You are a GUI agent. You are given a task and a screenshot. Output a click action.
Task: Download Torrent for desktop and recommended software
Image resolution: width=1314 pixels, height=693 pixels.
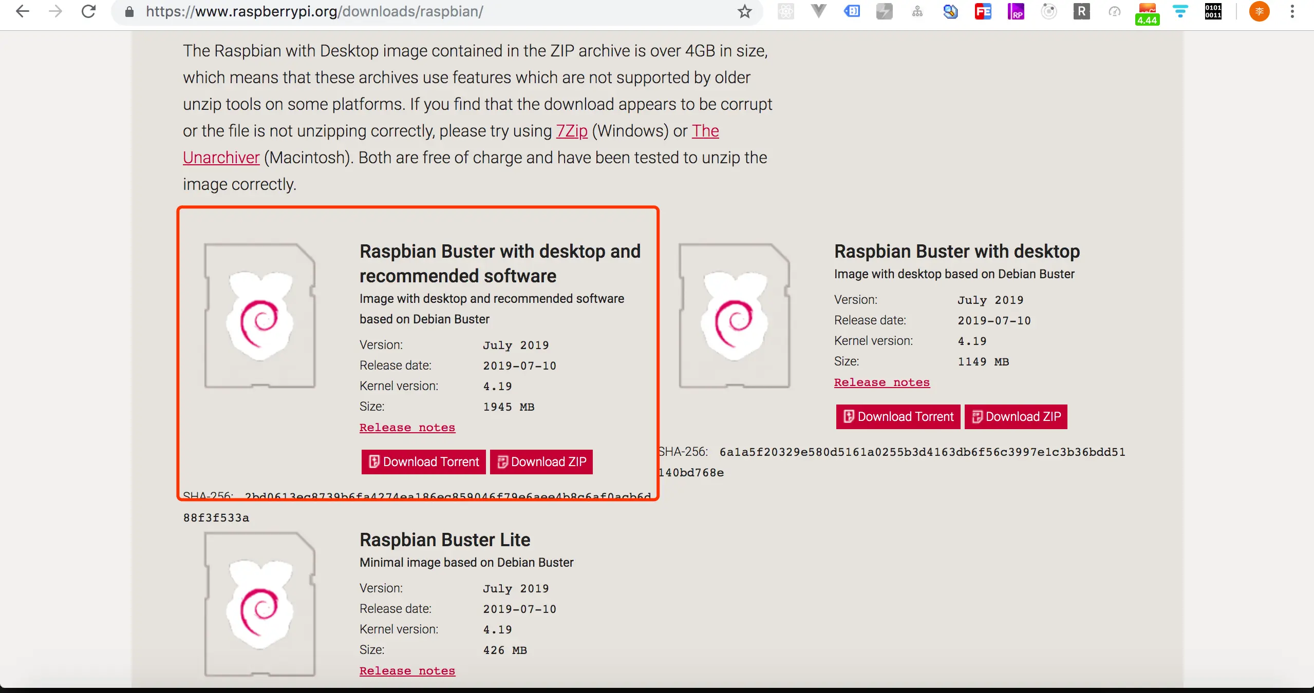tap(424, 461)
